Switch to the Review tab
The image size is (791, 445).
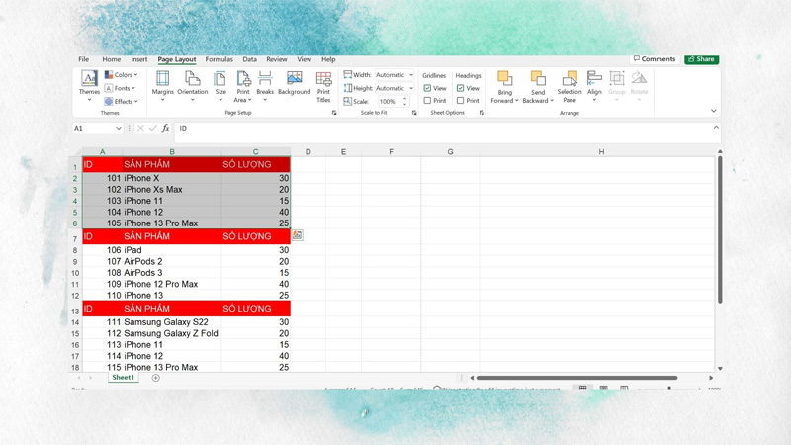(277, 59)
